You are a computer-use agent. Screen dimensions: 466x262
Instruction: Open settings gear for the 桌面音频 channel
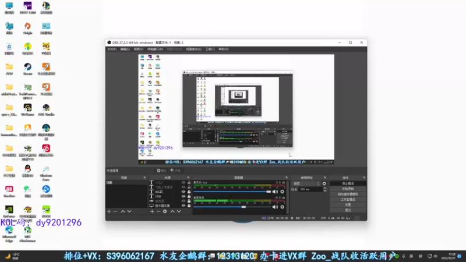click(283, 207)
